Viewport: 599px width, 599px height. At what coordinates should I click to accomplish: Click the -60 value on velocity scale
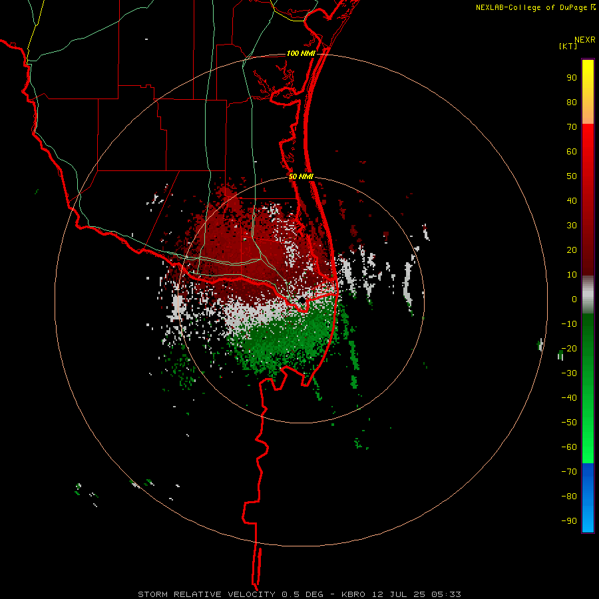point(569,447)
